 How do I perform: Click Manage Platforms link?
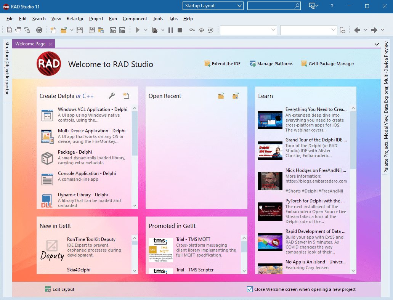click(x=271, y=64)
